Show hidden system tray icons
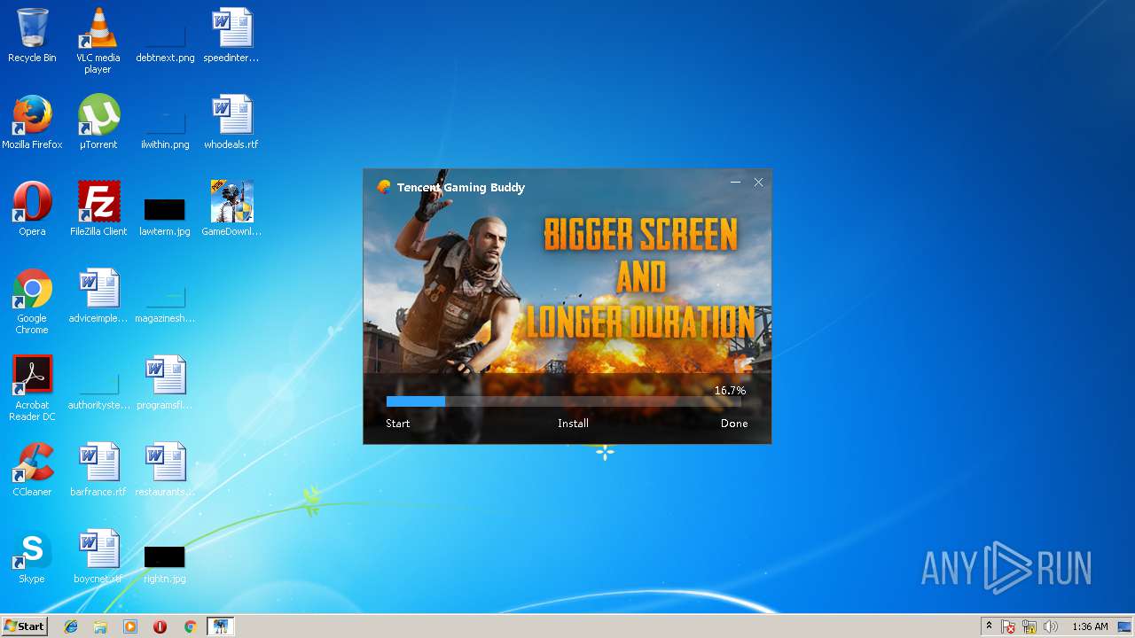This screenshot has width=1135, height=638. pyautogui.click(x=989, y=626)
